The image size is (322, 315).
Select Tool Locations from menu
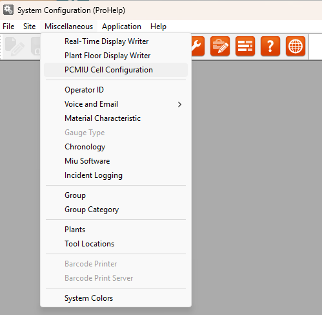116,244
